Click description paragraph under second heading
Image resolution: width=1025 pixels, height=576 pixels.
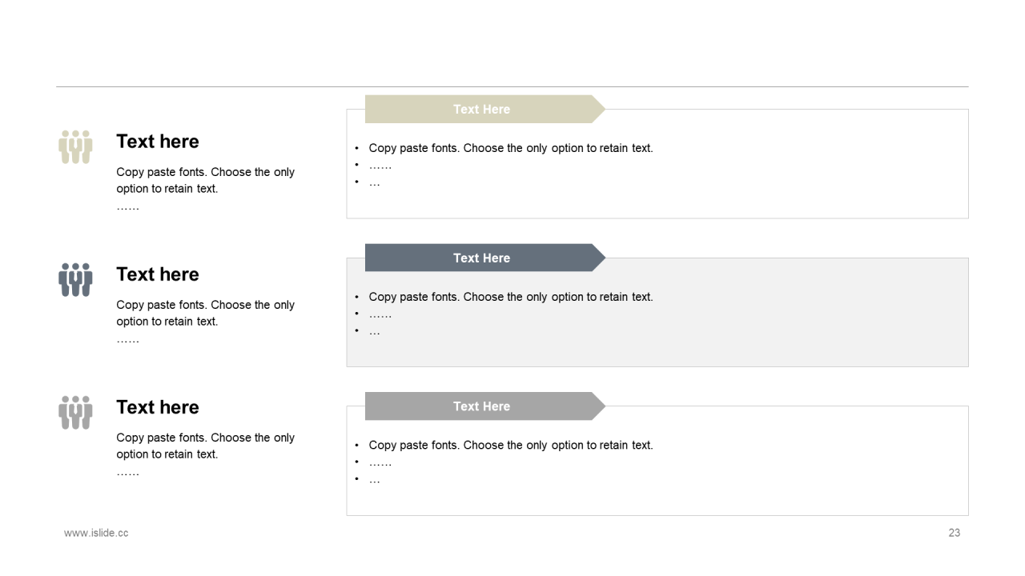205,314
